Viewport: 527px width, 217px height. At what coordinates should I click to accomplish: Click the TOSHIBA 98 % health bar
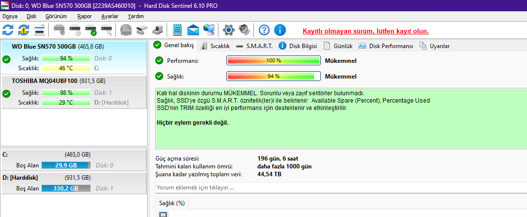point(66,92)
